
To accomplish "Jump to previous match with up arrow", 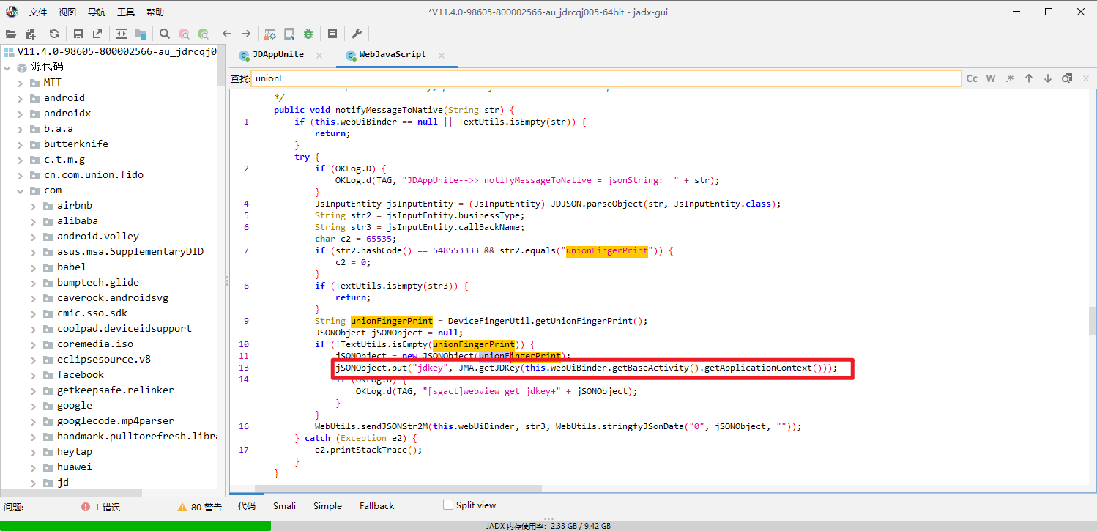I will point(1029,78).
